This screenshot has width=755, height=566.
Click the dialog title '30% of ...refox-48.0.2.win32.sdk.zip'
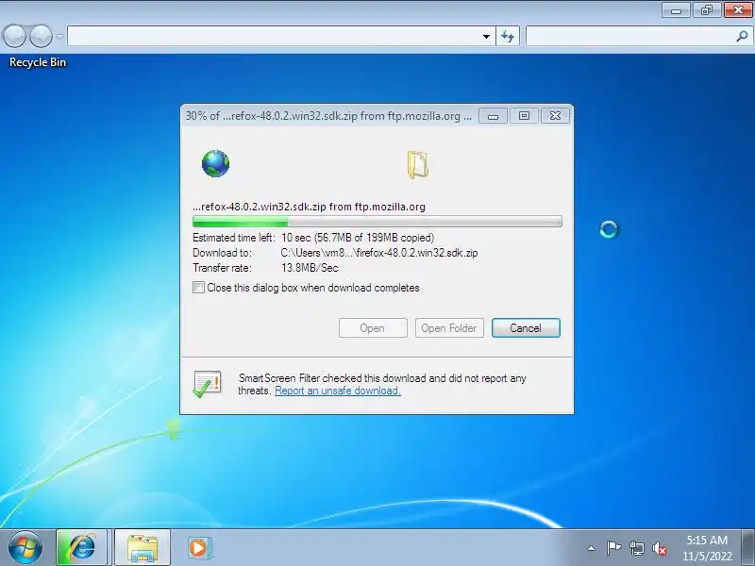(x=328, y=116)
